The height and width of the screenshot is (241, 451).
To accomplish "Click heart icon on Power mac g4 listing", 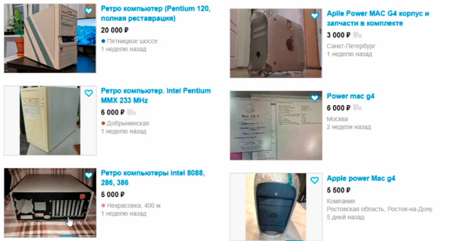I will (315, 98).
